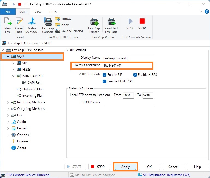
Task: Expand the Outgoing Methods node
Action: click(x=8, y=109)
